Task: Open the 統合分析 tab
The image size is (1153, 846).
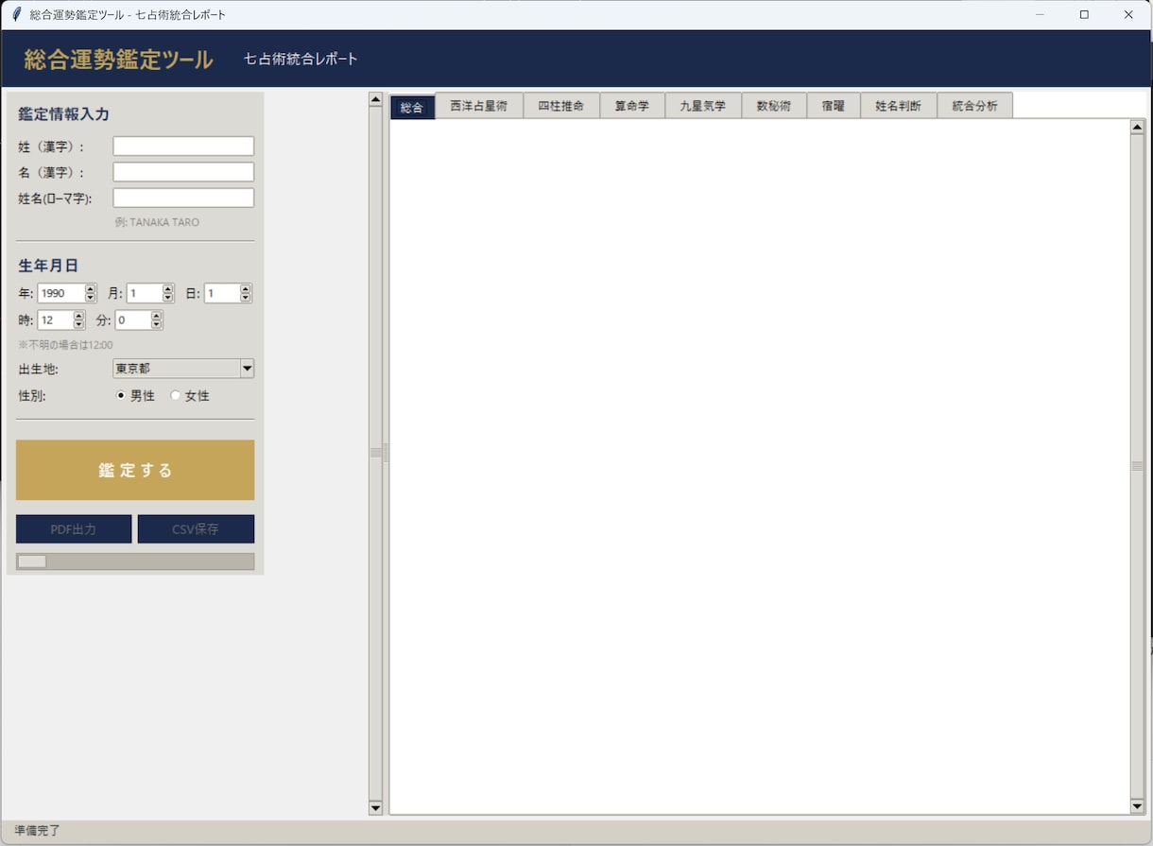Action: pos(975,106)
